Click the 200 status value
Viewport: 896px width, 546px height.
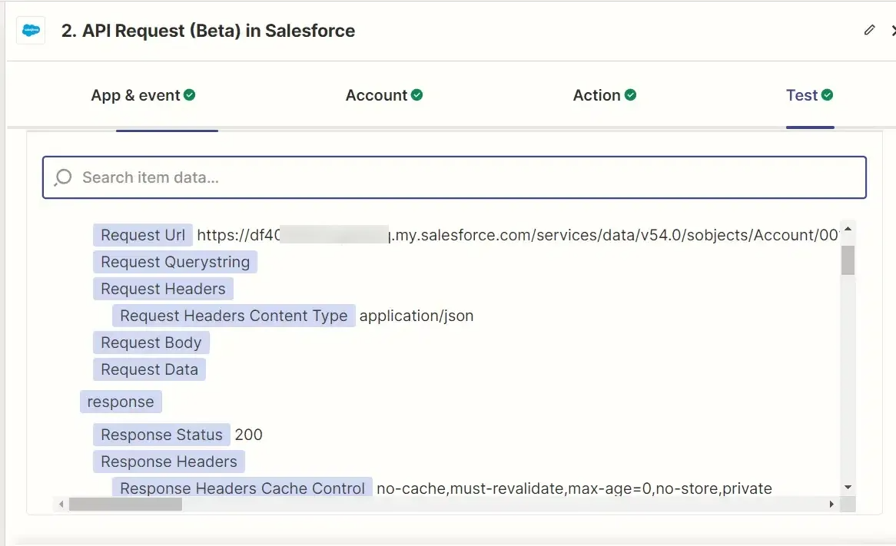(x=248, y=435)
